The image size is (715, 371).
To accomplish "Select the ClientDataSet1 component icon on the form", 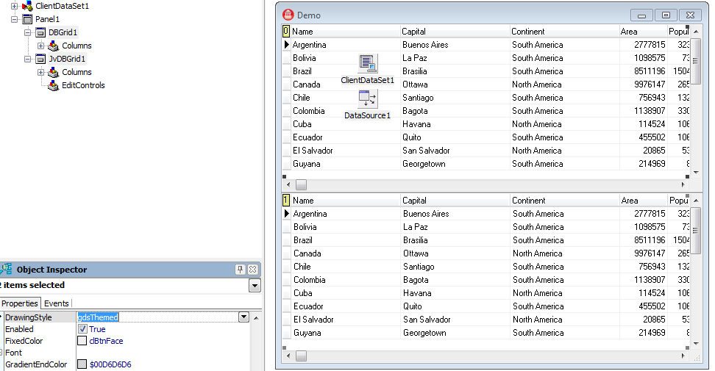I will click(x=368, y=64).
